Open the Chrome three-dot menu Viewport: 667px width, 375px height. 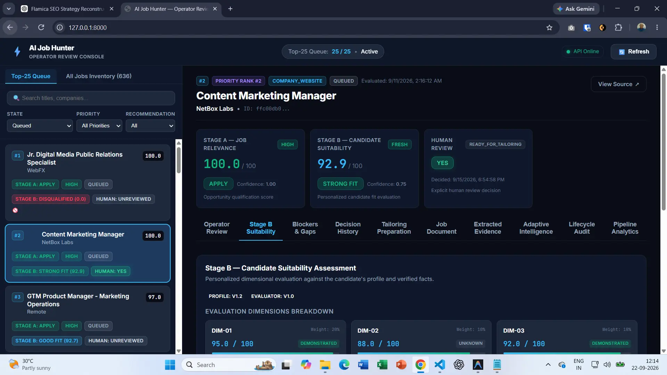pyautogui.click(x=657, y=27)
